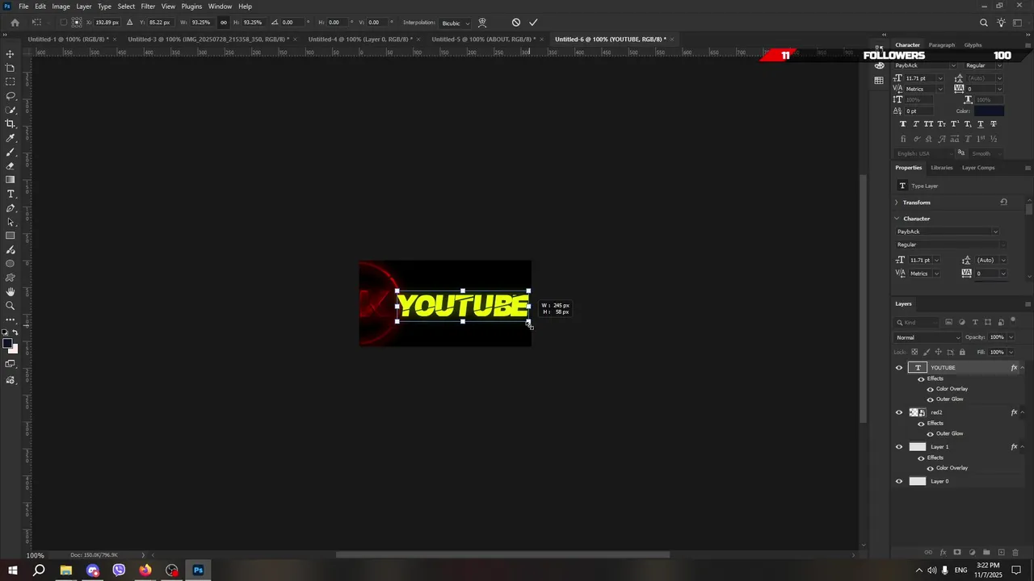1034x581 pixels.
Task: Create a new group folder icon
Action: [x=986, y=553]
